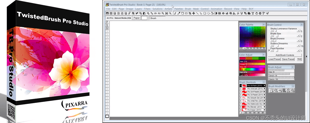Click Add Brush Controls button
Image resolution: width=310 pixels, height=123 pixels.
click(285, 55)
